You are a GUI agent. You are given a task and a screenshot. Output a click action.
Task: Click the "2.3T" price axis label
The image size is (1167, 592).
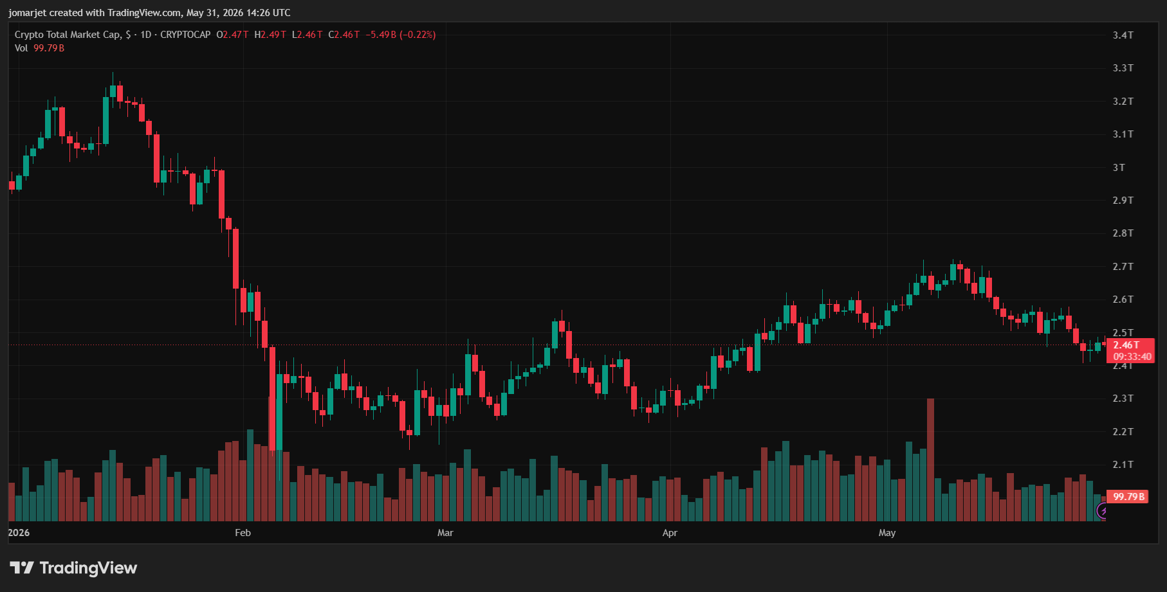[x=1123, y=399]
